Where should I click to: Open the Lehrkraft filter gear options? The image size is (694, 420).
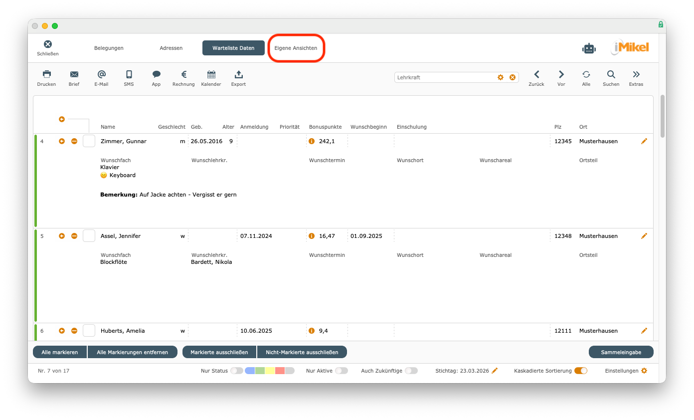(x=501, y=77)
